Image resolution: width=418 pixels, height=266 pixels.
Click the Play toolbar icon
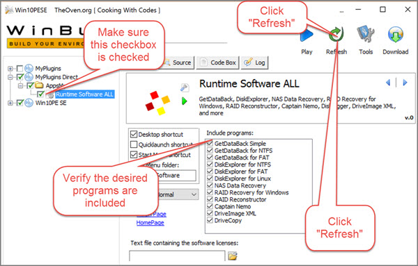[x=307, y=35]
